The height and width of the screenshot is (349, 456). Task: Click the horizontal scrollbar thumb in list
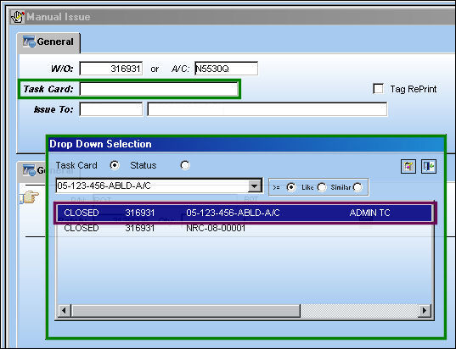(x=185, y=311)
